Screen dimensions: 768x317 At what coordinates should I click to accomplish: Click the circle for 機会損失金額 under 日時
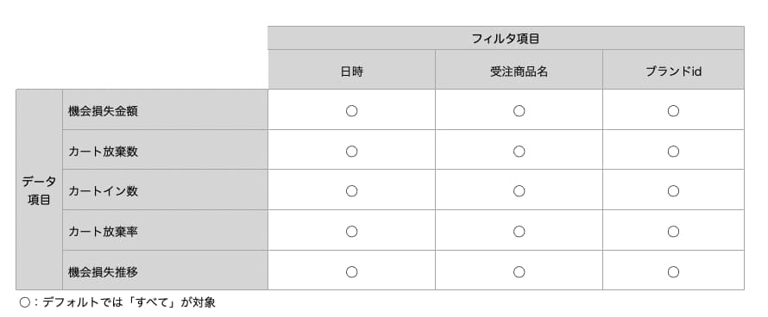(x=352, y=111)
